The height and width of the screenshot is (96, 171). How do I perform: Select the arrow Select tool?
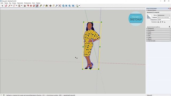pos(2,6)
